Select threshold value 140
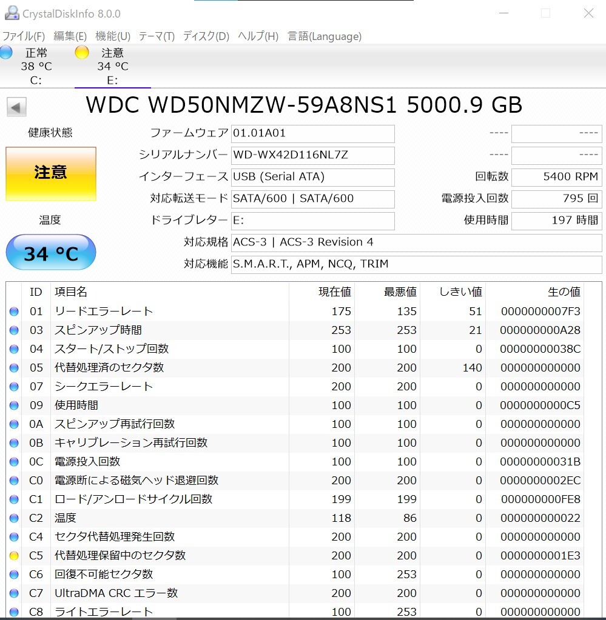 (472, 368)
